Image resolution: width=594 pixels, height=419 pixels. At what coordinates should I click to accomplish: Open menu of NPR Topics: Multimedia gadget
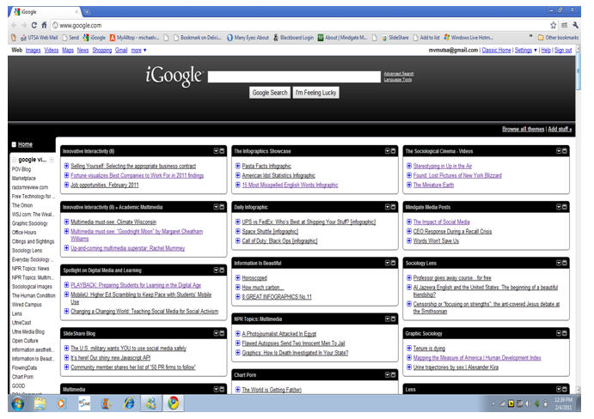pyautogui.click(x=388, y=319)
